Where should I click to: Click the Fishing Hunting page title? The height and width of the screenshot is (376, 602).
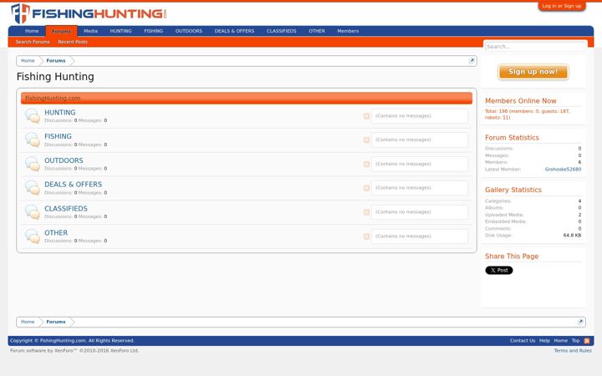[55, 77]
